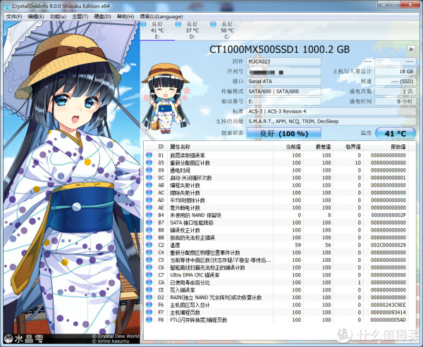
Task: Click the power on count field 1 次
Action: point(396,92)
